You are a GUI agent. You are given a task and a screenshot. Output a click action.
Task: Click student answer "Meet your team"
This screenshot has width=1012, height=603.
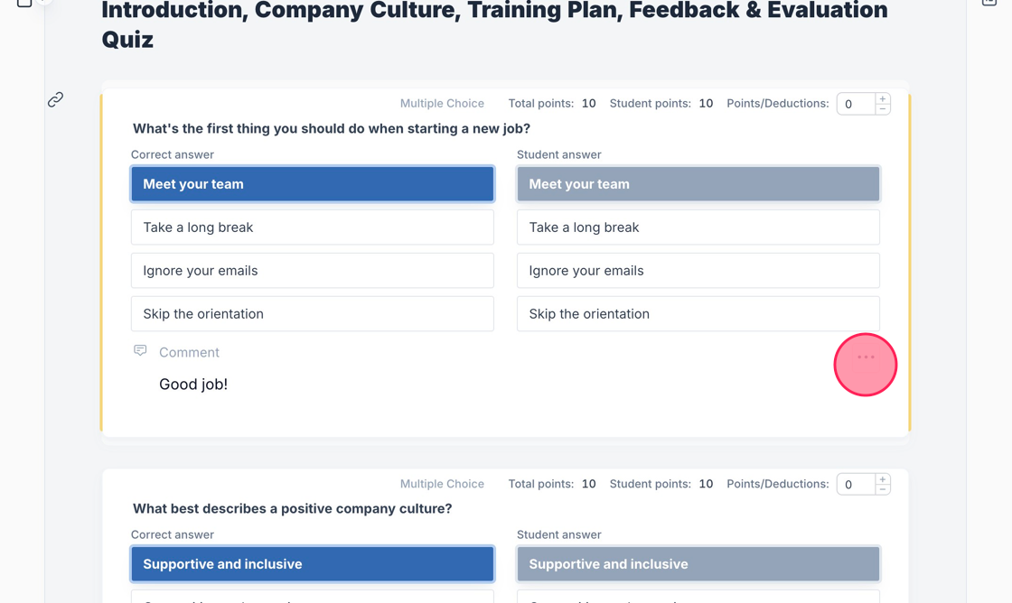(698, 184)
